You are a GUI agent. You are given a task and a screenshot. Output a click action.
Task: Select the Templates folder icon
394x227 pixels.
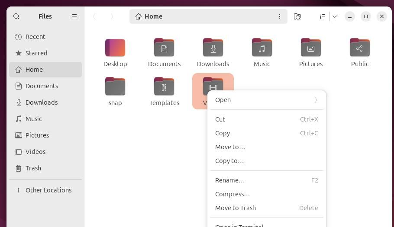point(164,86)
